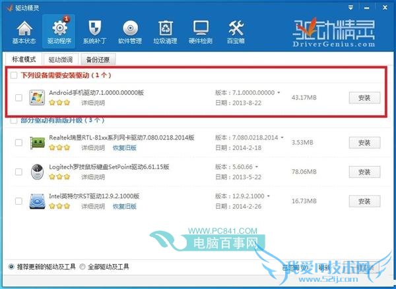The width and height of the screenshot is (396, 289).
Task: Click the Logitech罗技鼠标键盘SetPoint驱动 title
Action: pos(109,167)
